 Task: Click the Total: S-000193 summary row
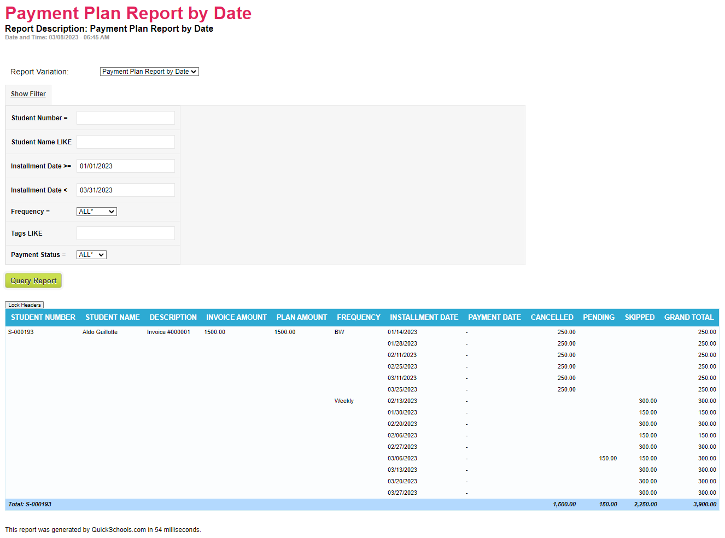[x=30, y=505]
